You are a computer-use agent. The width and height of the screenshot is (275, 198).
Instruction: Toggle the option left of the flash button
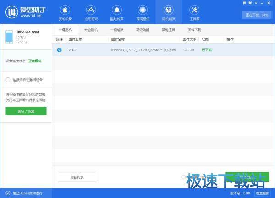(183, 177)
